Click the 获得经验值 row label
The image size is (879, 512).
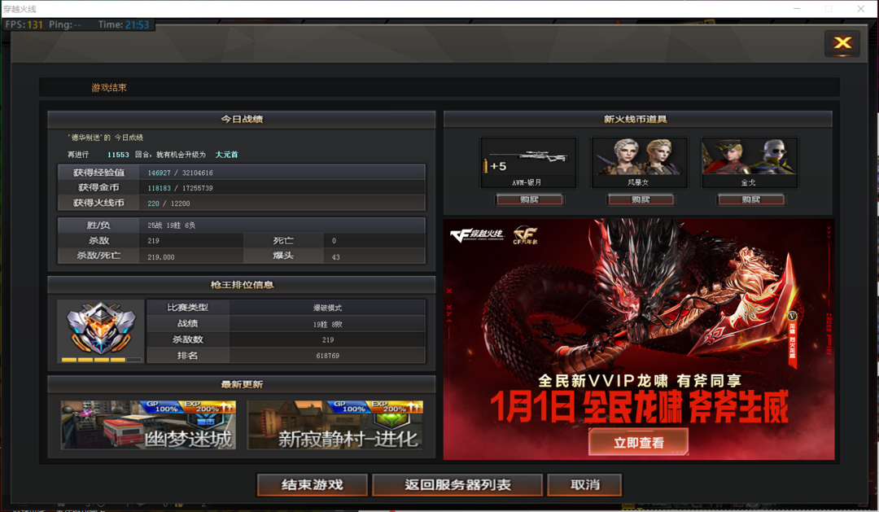click(x=98, y=173)
